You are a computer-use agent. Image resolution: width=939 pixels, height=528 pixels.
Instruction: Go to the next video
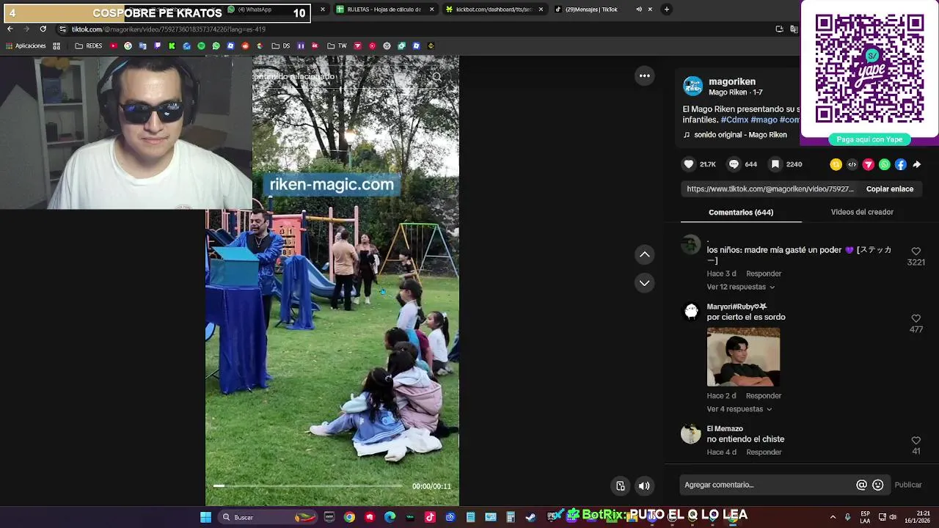click(x=644, y=282)
